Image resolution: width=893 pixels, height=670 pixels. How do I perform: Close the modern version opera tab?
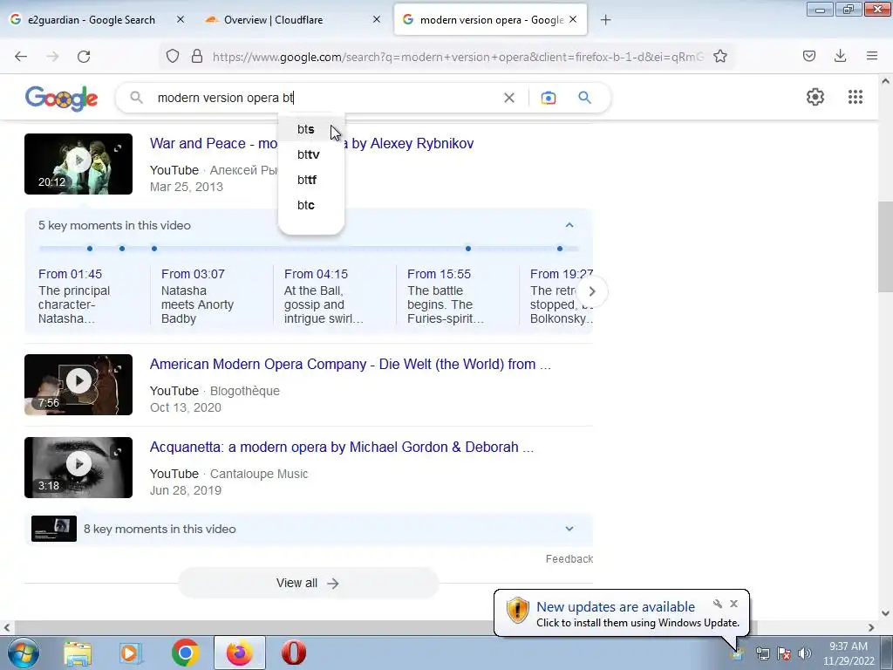[x=573, y=19]
